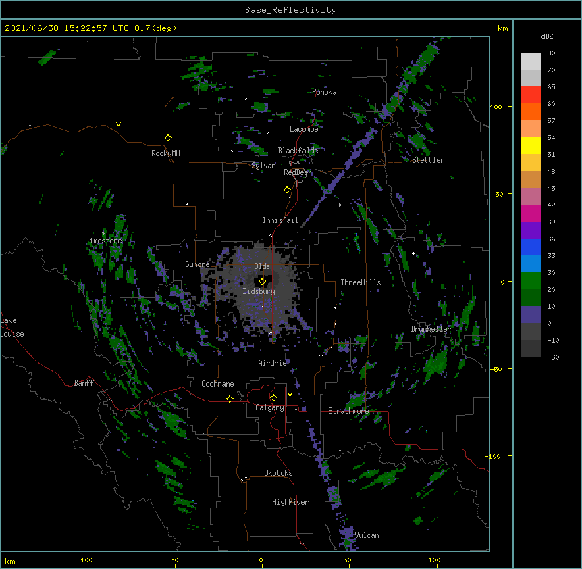Select the Vulcan town label

(x=367, y=535)
